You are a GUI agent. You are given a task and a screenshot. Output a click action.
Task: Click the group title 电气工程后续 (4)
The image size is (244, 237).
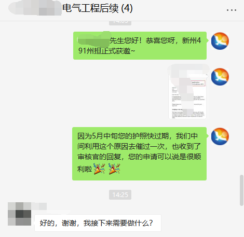(98, 8)
